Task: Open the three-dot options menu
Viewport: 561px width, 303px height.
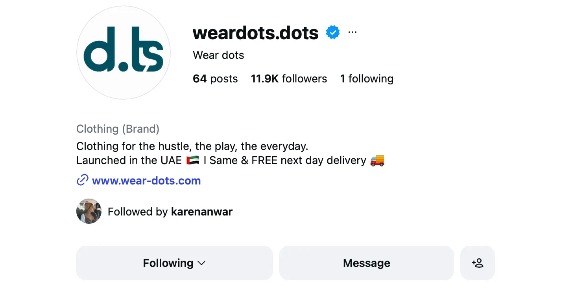Action: point(352,32)
